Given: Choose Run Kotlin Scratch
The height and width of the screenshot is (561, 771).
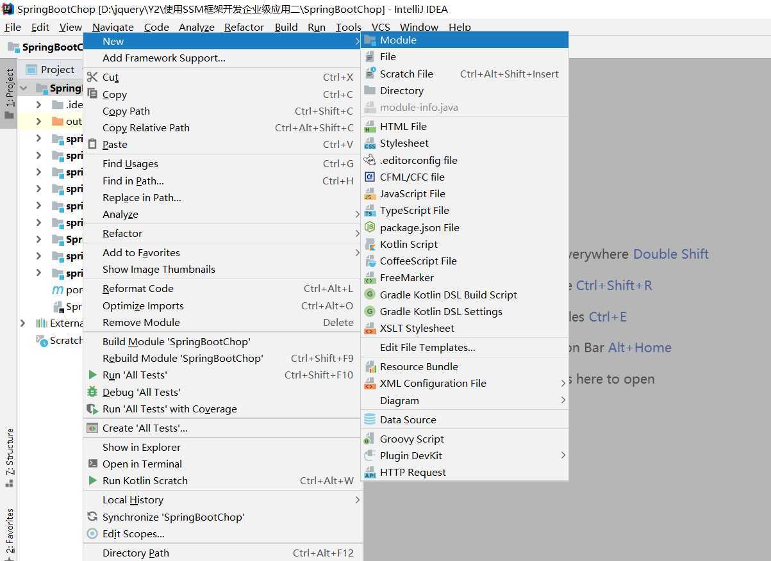Looking at the screenshot, I should (x=223, y=481).
